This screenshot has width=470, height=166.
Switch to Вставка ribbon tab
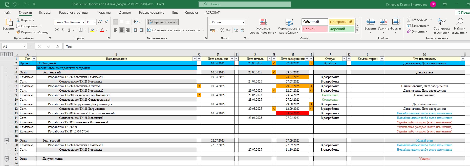pos(45,12)
